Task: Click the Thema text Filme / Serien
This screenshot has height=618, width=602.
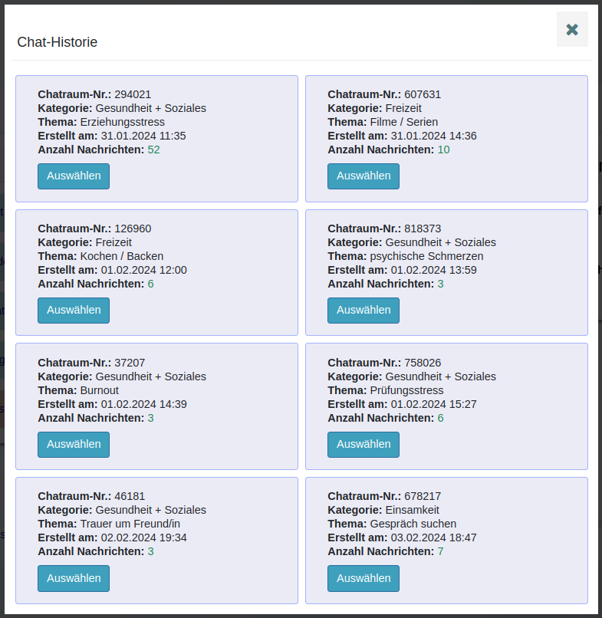Action: 403,122
